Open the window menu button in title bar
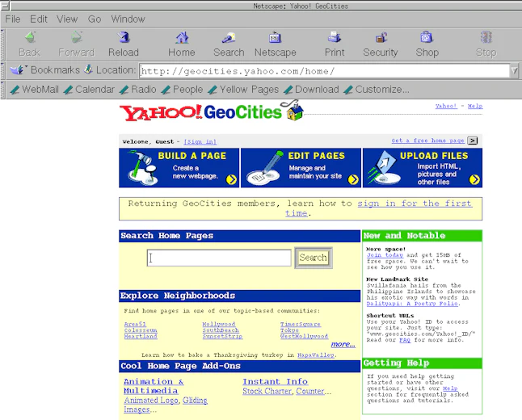Image resolution: width=522 pixels, height=420 pixels. [x=5, y=6]
